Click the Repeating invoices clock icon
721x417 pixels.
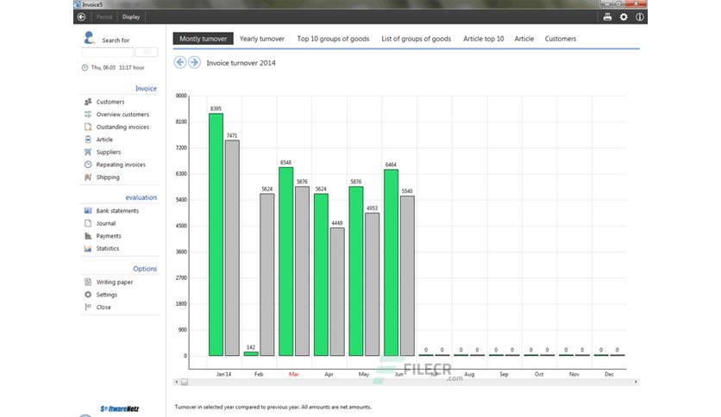click(88, 165)
